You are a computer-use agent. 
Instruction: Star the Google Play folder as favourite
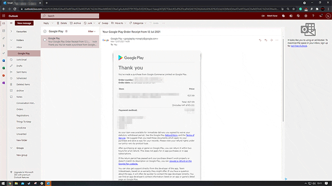tap(66, 31)
